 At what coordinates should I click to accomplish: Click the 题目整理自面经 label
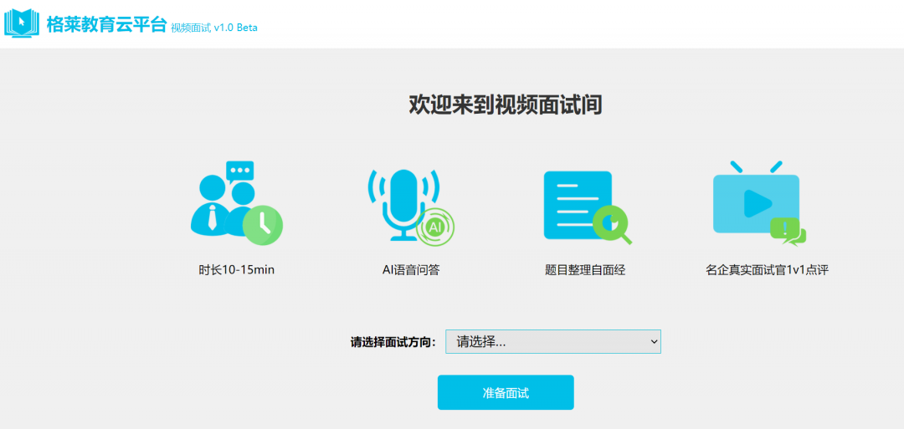click(585, 270)
